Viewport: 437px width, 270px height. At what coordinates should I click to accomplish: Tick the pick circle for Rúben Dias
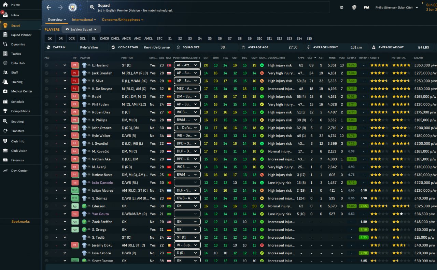tap(46, 112)
